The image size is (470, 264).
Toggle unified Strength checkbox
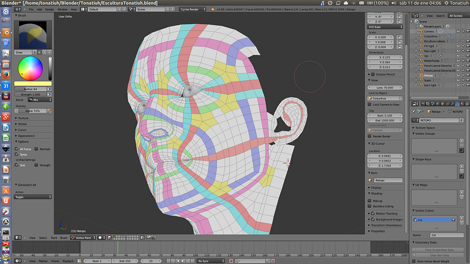pos(36,165)
